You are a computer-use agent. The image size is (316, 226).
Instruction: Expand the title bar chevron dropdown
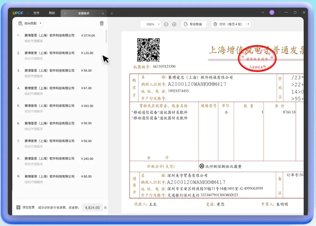click(x=263, y=12)
